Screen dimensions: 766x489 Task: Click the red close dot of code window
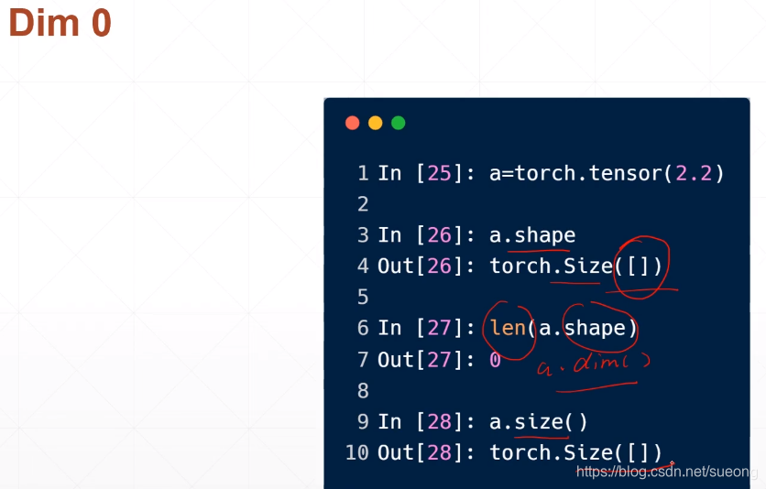352,123
